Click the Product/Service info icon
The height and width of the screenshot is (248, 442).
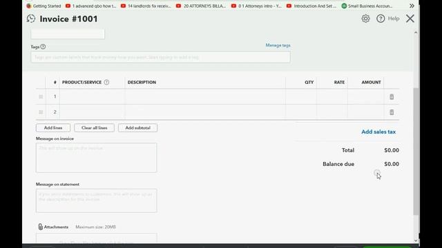pos(106,82)
